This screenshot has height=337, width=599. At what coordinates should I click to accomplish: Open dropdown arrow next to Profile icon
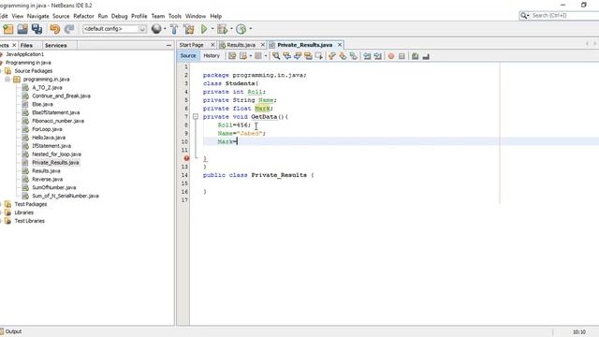[251, 29]
